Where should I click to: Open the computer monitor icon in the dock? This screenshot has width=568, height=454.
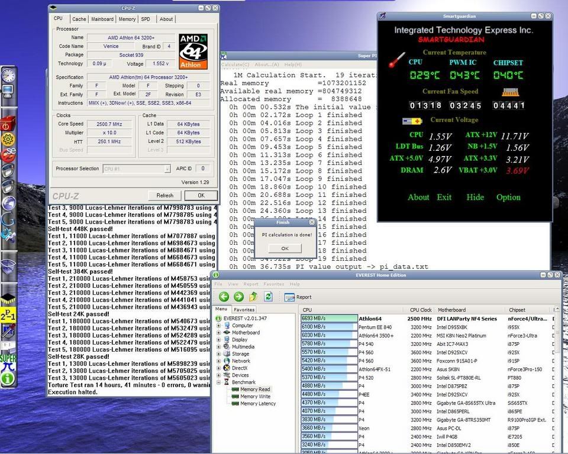coord(8,90)
